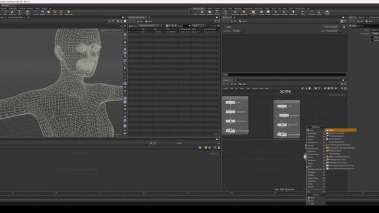Image resolution: width=379 pixels, height=213 pixels.
Task: Open the No cam dropdown in viewport
Action: 118,31
